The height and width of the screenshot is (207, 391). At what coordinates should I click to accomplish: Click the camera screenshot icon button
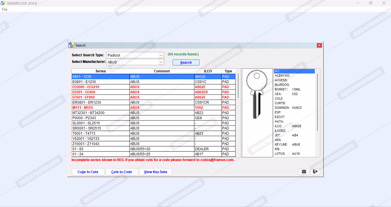[x=304, y=172]
